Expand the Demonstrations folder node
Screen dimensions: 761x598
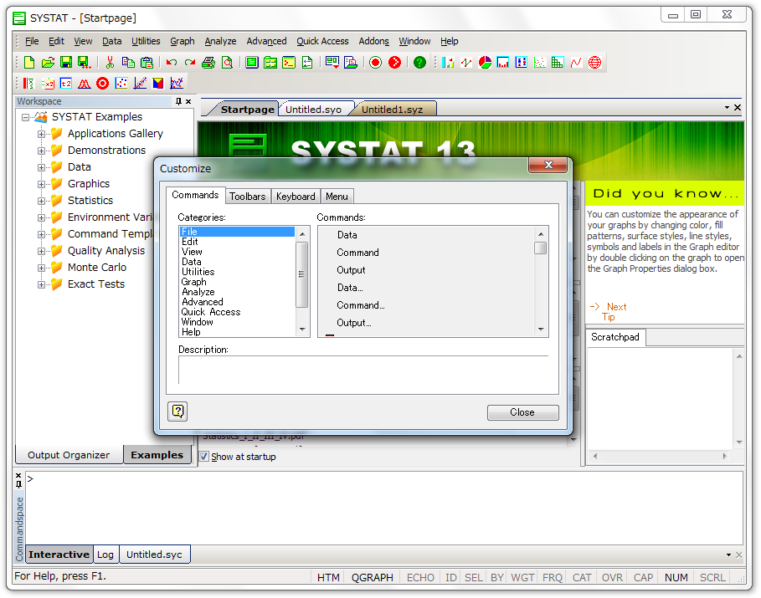tap(41, 151)
